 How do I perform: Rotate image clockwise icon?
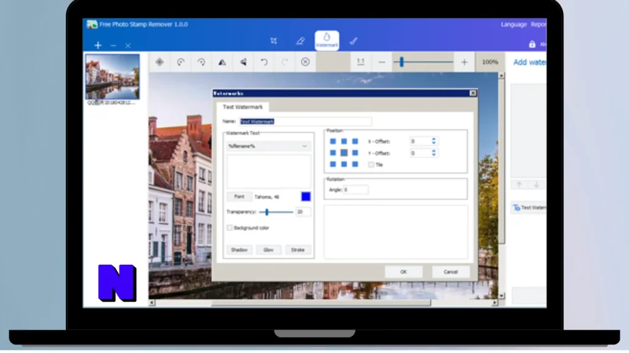coord(201,62)
